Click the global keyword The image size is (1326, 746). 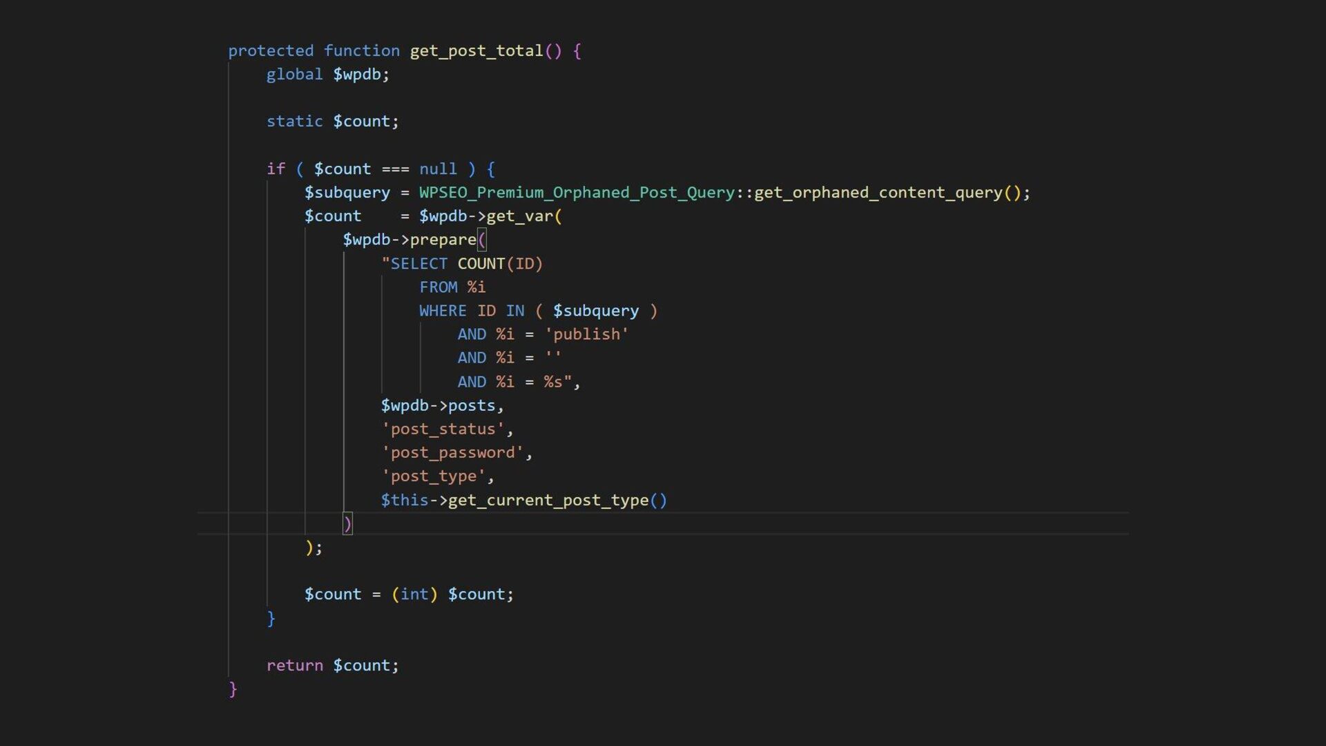tap(295, 75)
